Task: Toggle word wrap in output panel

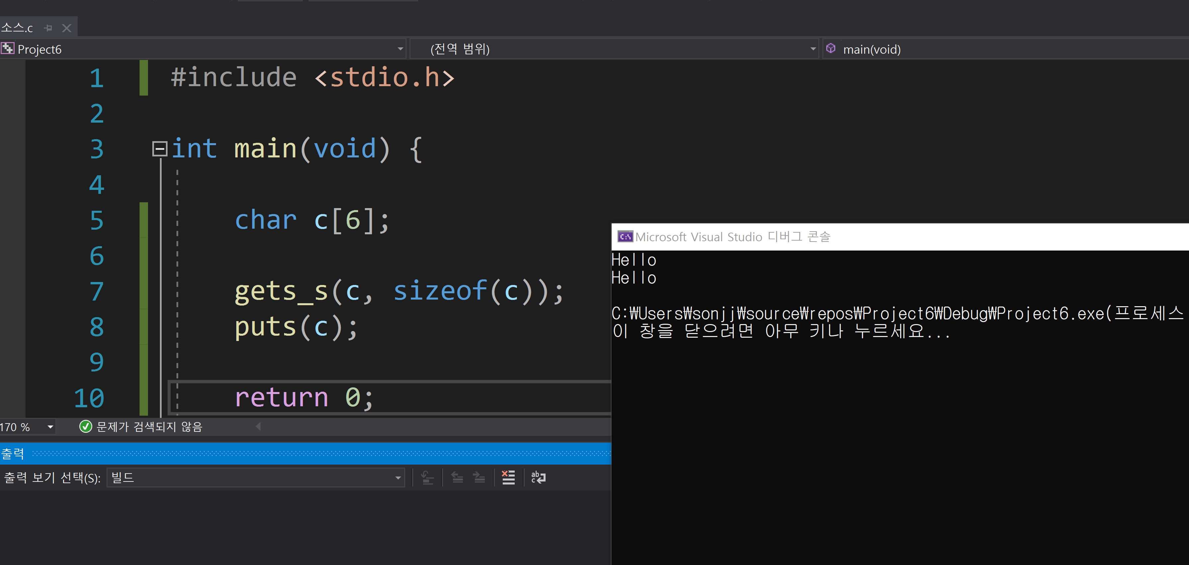Action: pos(538,478)
